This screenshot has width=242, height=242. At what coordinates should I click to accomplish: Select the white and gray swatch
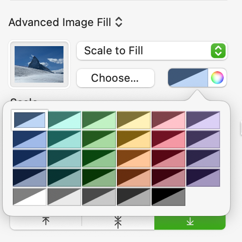pos(30,197)
